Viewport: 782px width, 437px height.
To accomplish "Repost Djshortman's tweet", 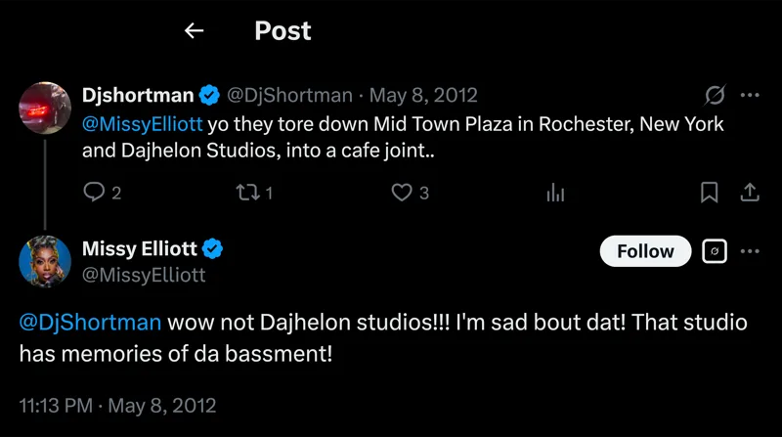I will coord(249,193).
